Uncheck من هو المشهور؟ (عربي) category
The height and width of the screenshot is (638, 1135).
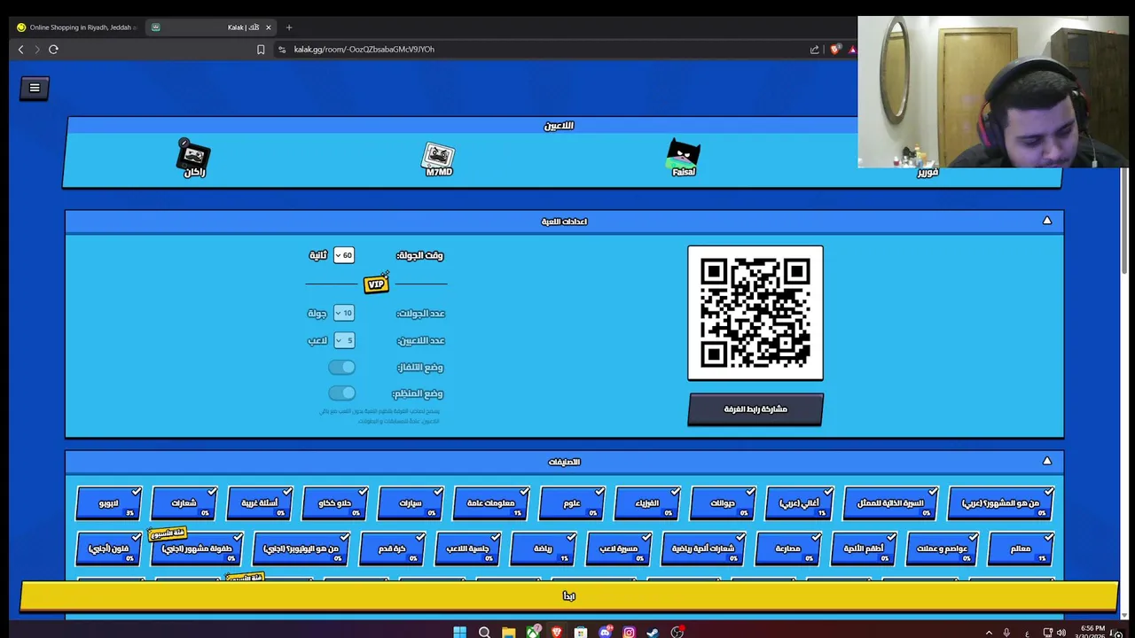pyautogui.click(x=1000, y=503)
